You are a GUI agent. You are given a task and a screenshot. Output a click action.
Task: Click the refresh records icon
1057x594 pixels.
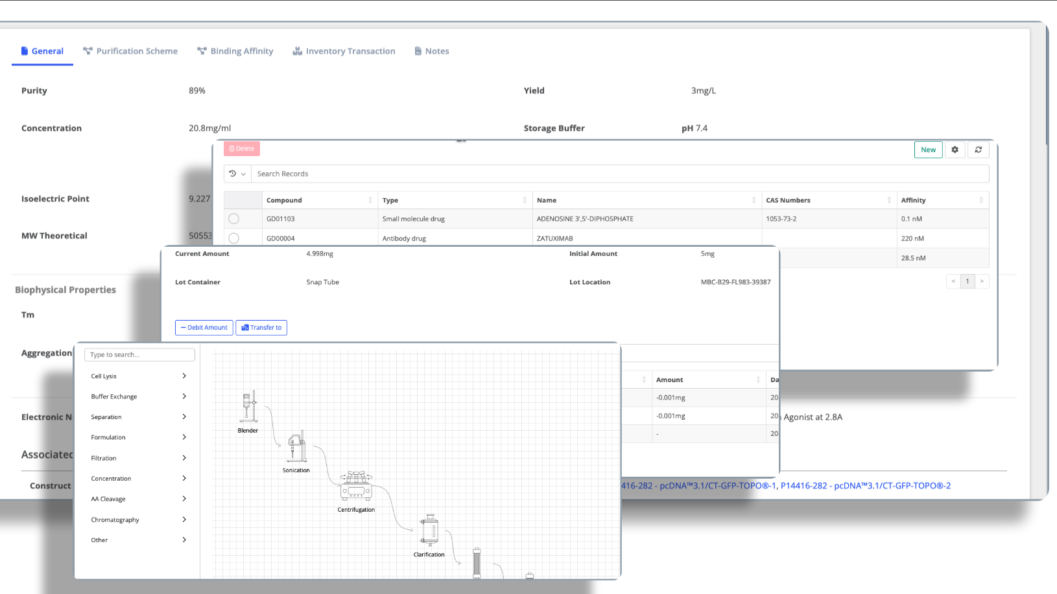(x=978, y=150)
